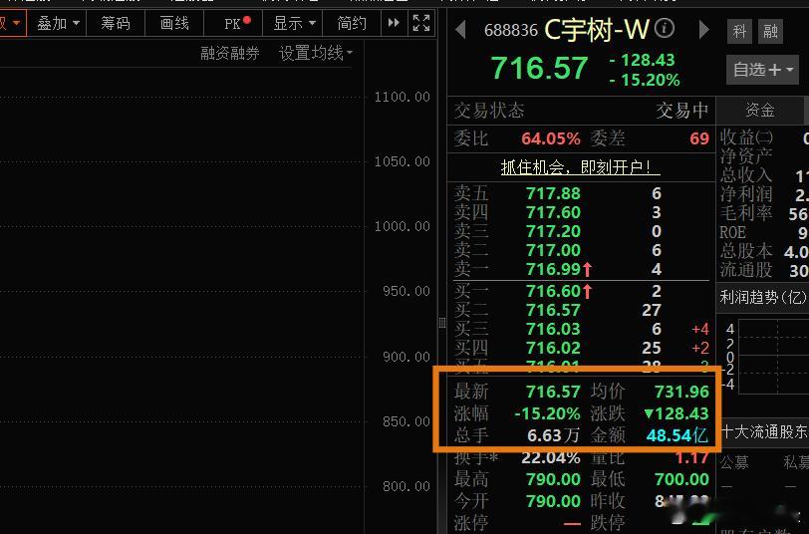The image size is (809, 534).
Task: Click 委差 value 69
Action: (x=699, y=138)
